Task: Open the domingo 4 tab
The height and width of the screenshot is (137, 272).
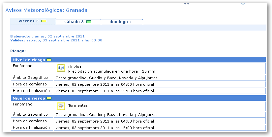Action: tap(121, 22)
